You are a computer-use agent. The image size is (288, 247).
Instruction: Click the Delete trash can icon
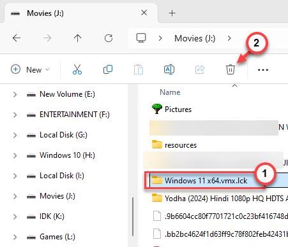tap(231, 69)
